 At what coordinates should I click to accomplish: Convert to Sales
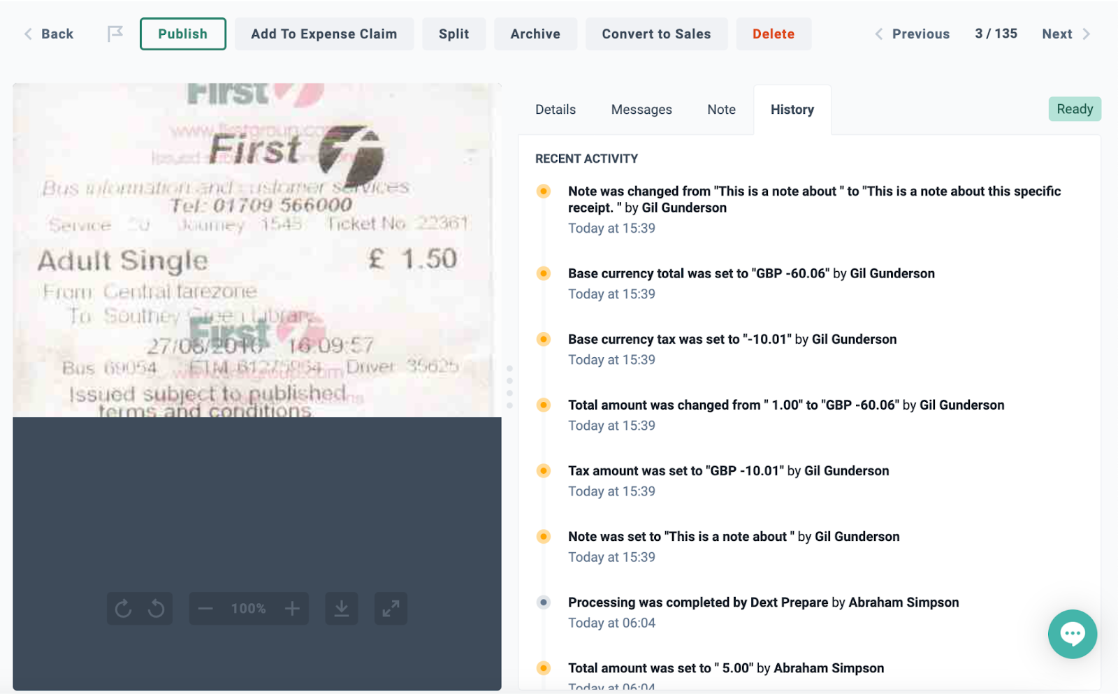(x=657, y=34)
